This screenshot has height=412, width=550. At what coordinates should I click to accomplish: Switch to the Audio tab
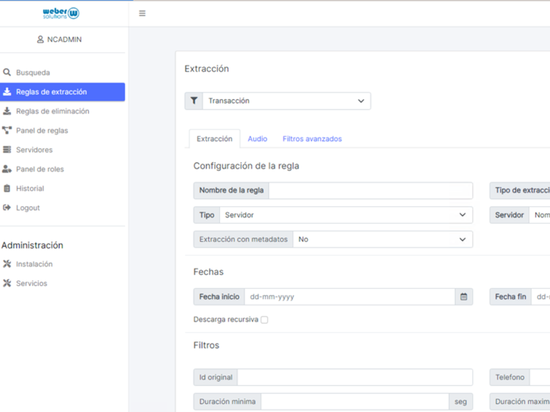[257, 139]
